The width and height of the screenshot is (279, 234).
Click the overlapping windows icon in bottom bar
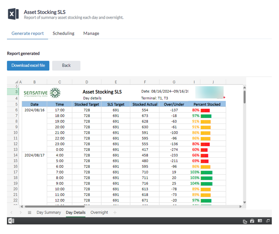(x=268, y=221)
